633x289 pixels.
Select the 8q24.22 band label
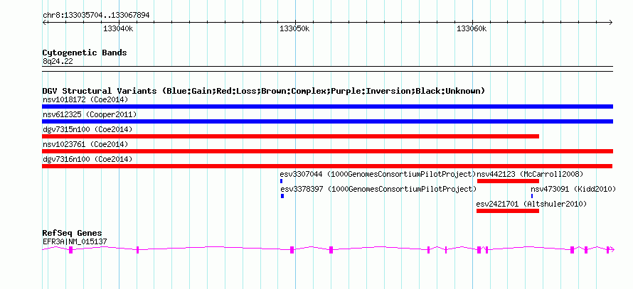[58, 61]
